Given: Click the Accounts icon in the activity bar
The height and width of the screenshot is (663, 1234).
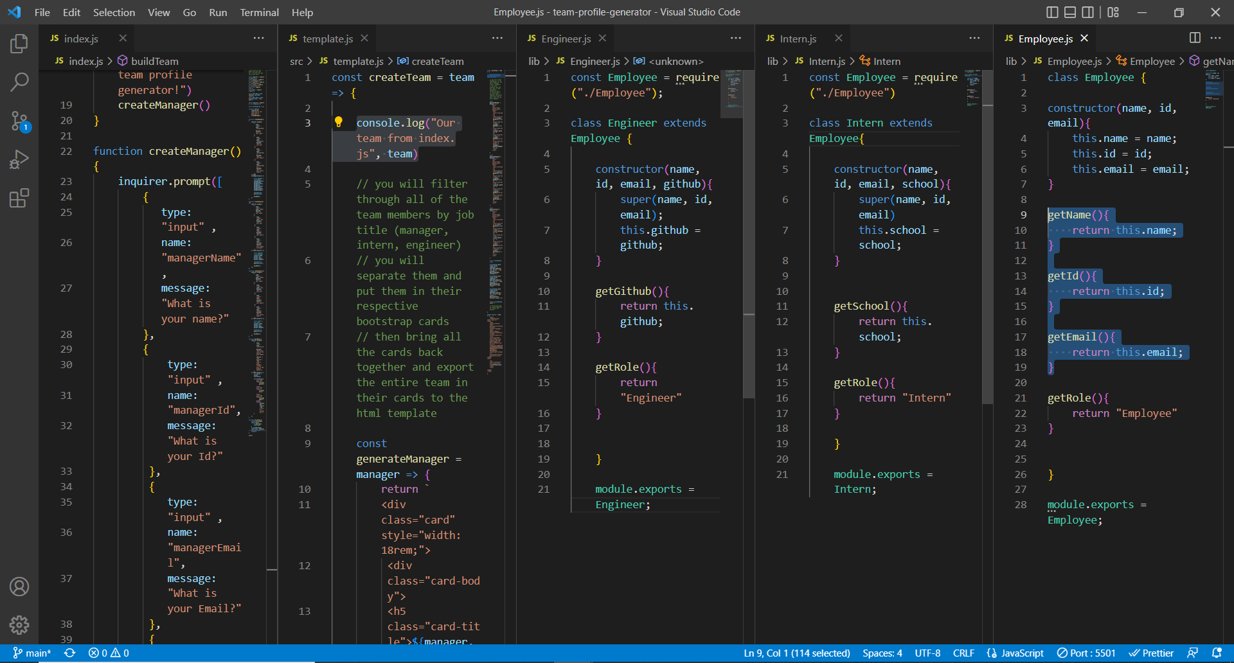Looking at the screenshot, I should pos(20,587).
